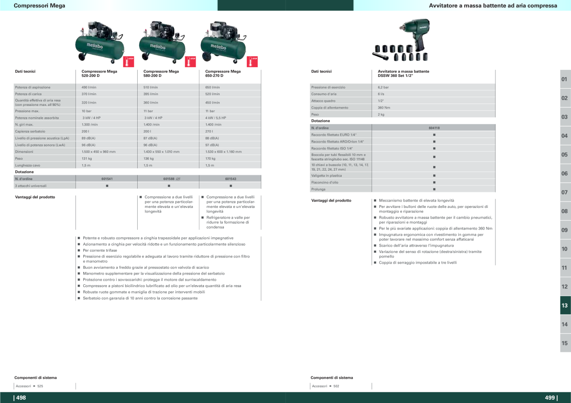The image size is (571, 403).
Task: Click the Potenza di aspirazione row label
Action: point(33,87)
